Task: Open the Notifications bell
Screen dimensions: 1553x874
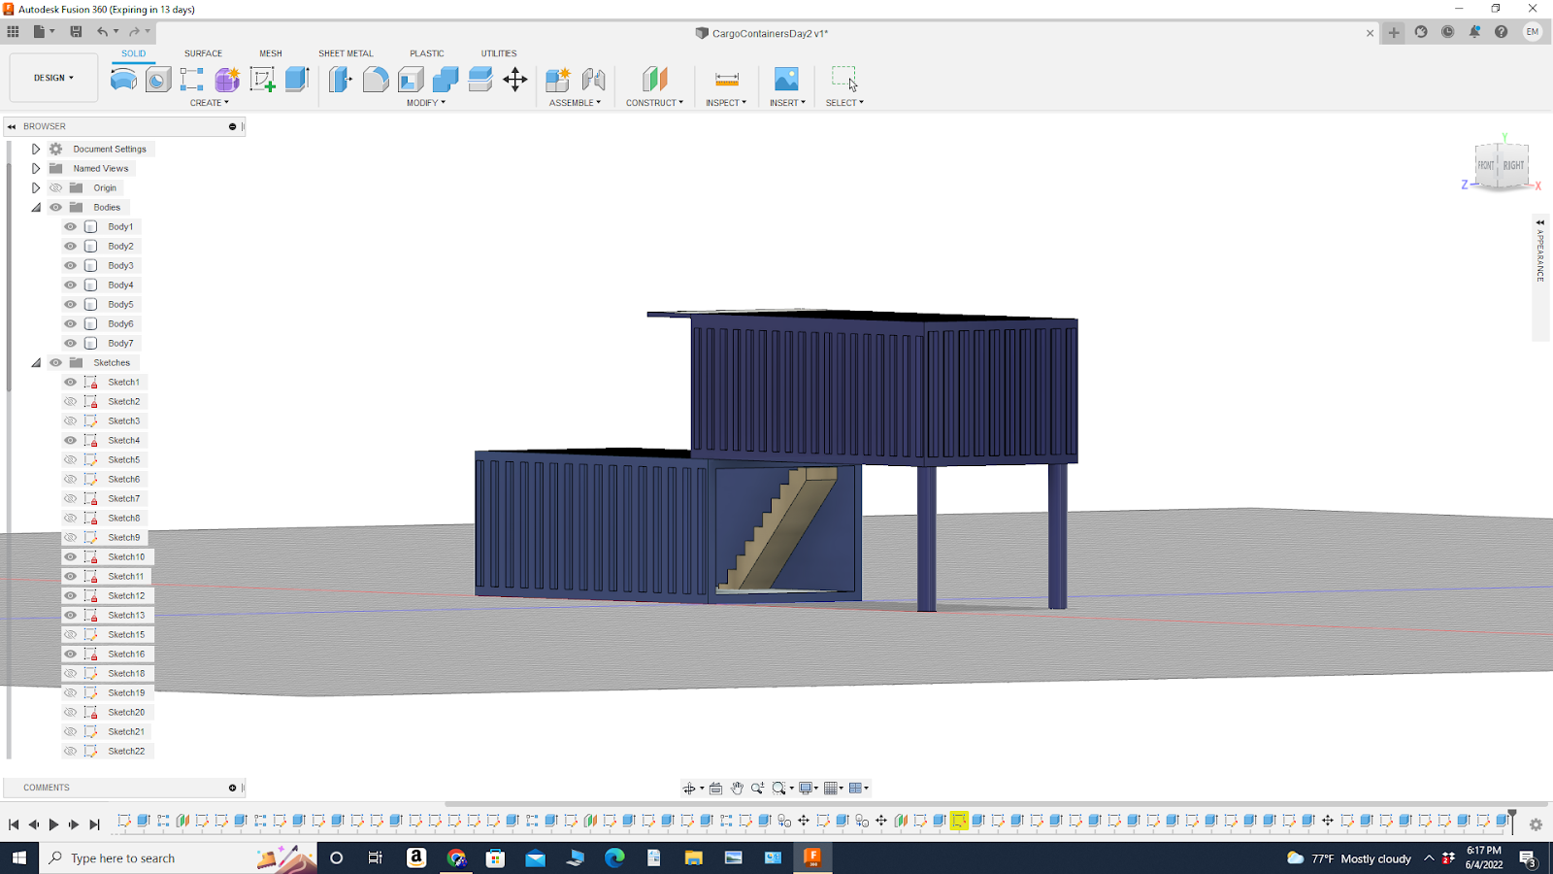Action: coord(1474,32)
